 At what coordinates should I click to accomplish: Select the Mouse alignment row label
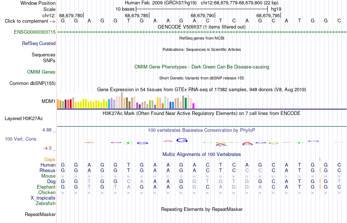(x=49, y=176)
